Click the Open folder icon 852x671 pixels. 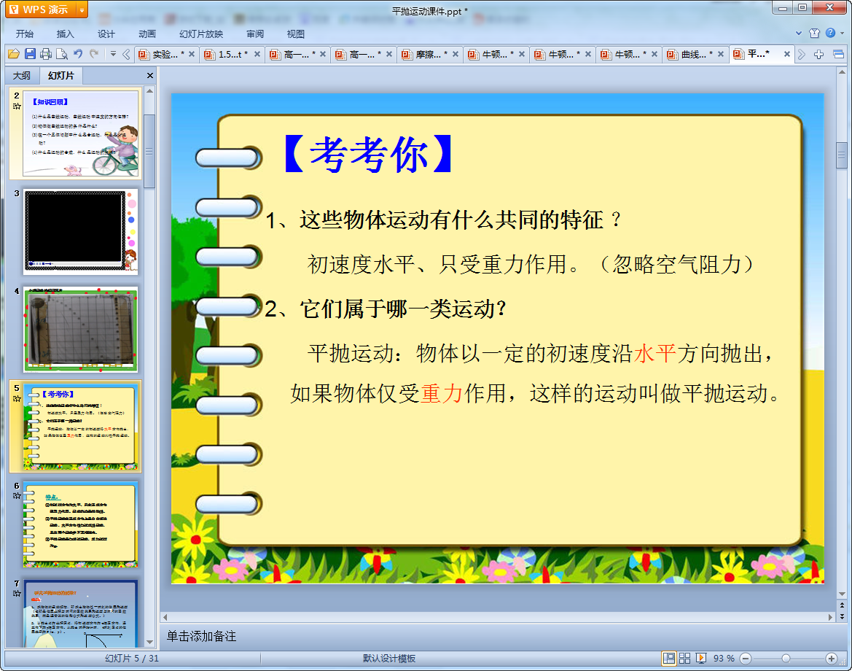13,54
